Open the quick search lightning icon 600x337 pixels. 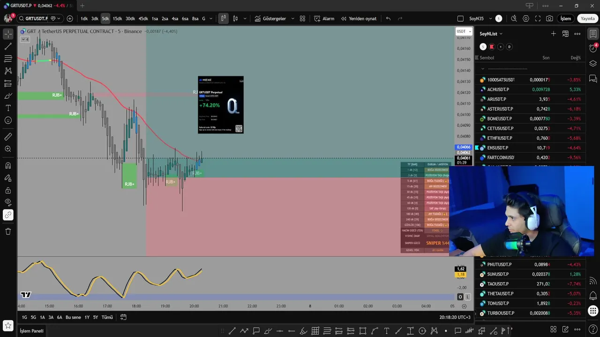[x=514, y=19]
